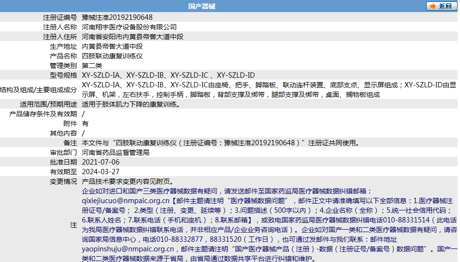Click the 其他内容 label

point(63,134)
